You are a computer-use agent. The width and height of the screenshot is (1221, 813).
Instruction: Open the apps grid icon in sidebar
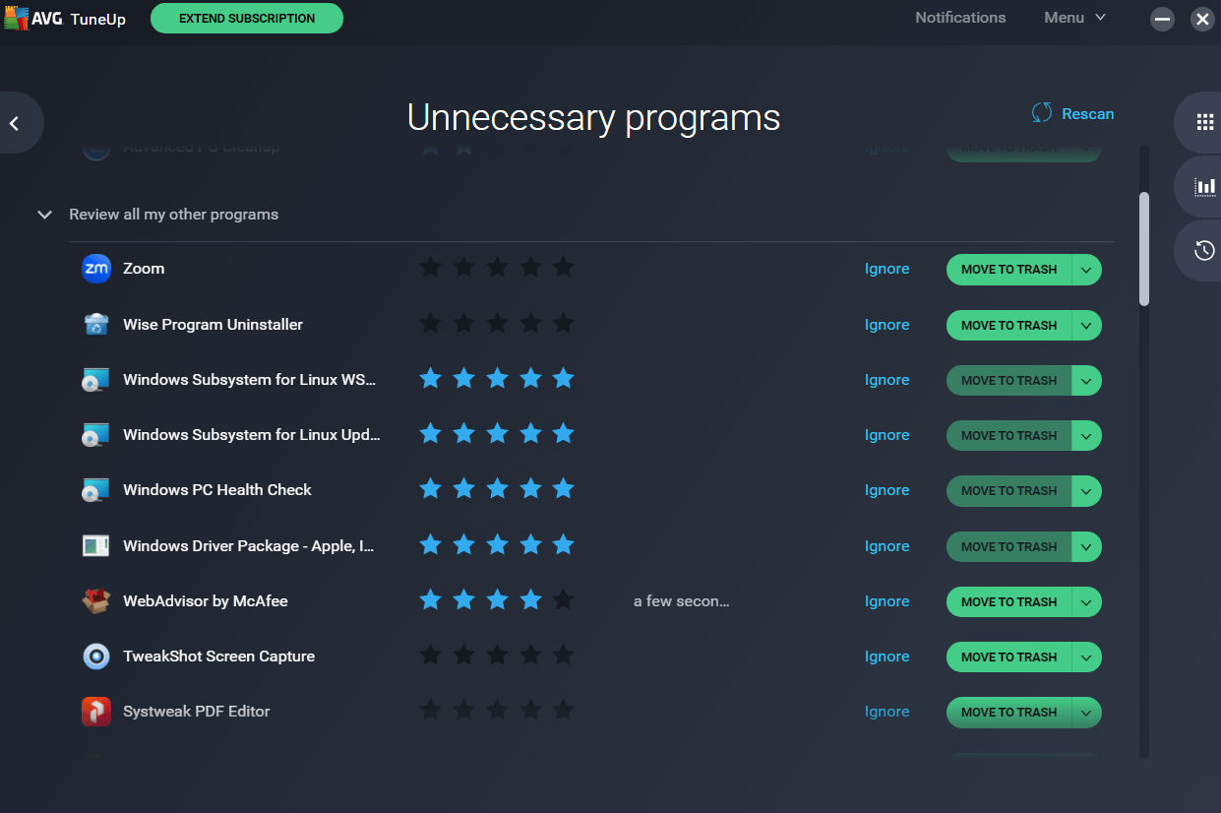click(1204, 122)
